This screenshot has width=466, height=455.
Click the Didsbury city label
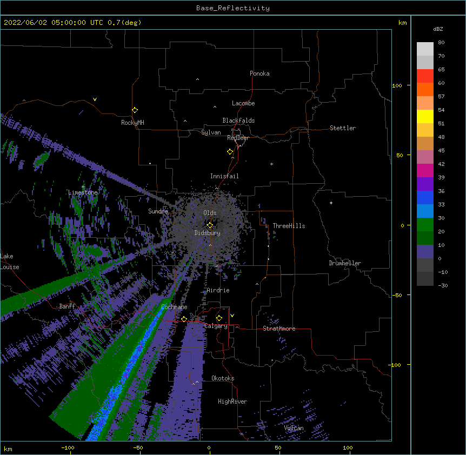click(x=208, y=233)
